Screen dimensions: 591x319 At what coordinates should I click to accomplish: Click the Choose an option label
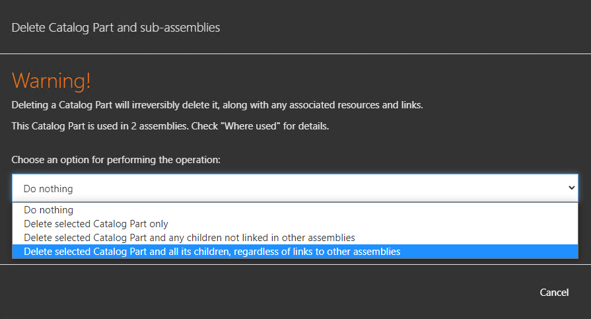click(116, 160)
